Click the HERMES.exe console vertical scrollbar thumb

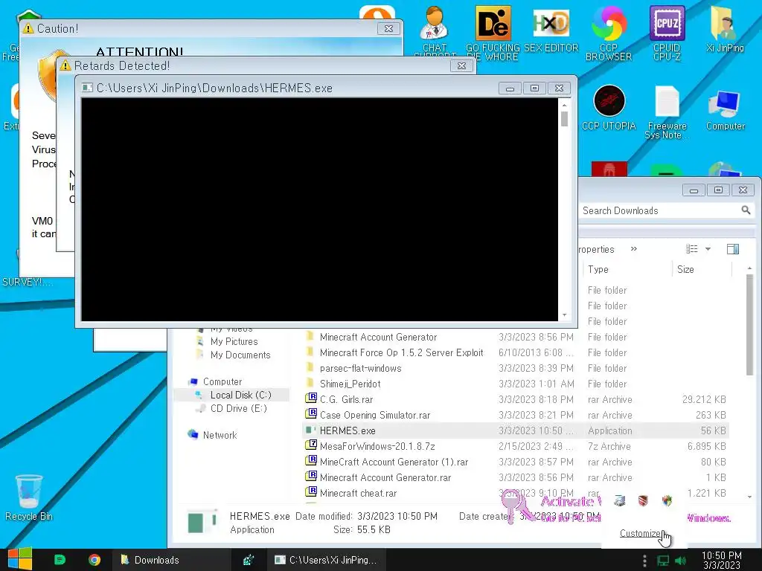[x=564, y=118]
